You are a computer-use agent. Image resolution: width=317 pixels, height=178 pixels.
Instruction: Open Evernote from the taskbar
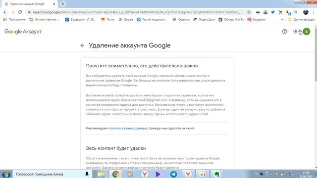tap(217, 175)
